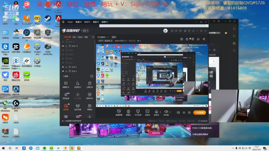Open the Origin 好友(F) menu
This screenshot has height=151, width=269.
(87, 22)
